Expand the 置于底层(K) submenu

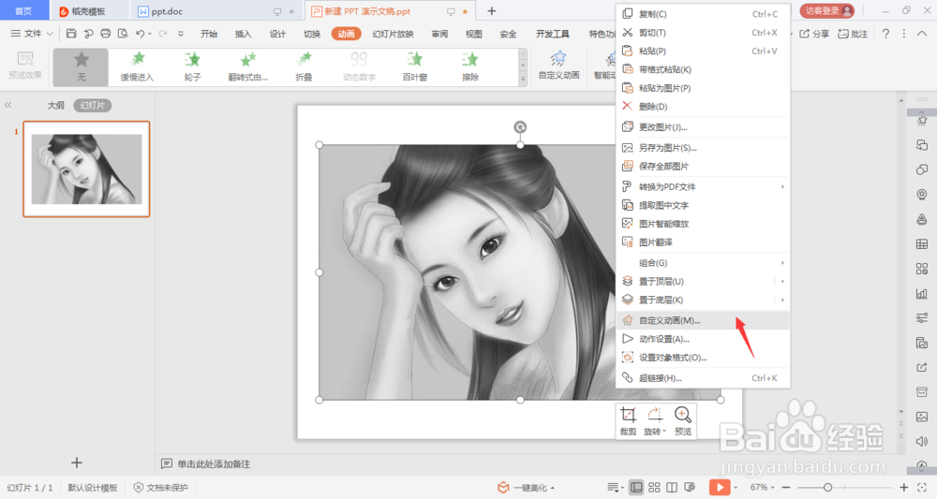click(x=782, y=300)
